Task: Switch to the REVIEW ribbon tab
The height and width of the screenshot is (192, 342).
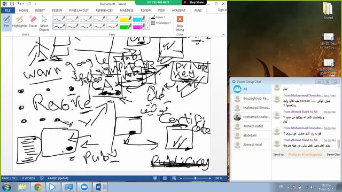Action: pos(145,10)
